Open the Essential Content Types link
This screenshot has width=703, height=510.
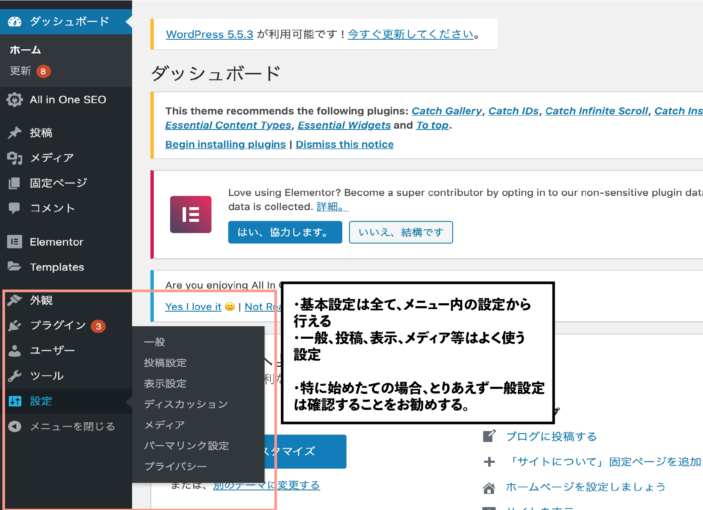tap(228, 125)
